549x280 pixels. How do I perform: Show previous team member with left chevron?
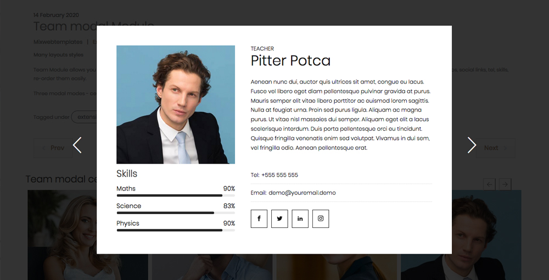tap(77, 145)
